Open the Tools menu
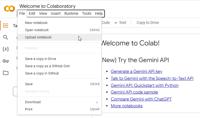The width and height of the screenshot is (200, 118). pos(87,13)
